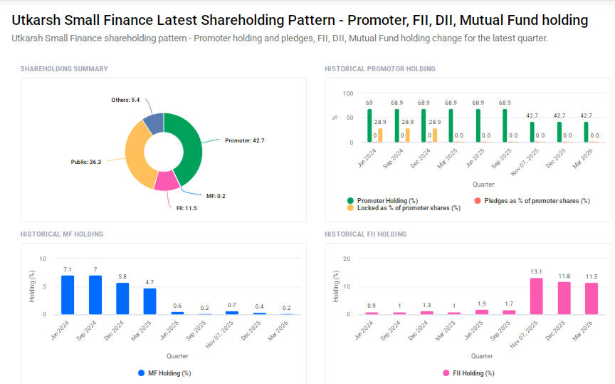The image size is (615, 384).
Task: Click the subtitle describing shareholding pattern change
Action: click(x=279, y=38)
